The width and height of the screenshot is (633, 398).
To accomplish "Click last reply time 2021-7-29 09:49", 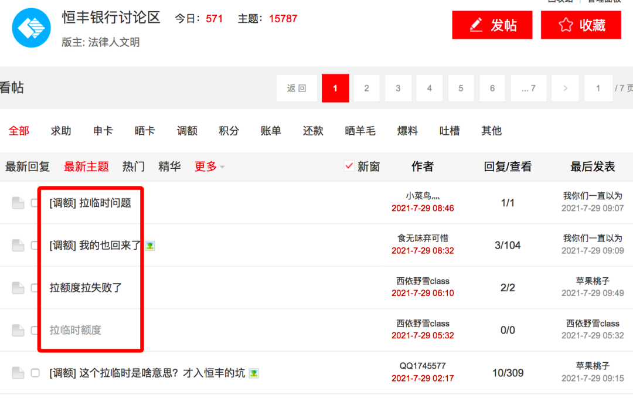I will click(593, 293).
